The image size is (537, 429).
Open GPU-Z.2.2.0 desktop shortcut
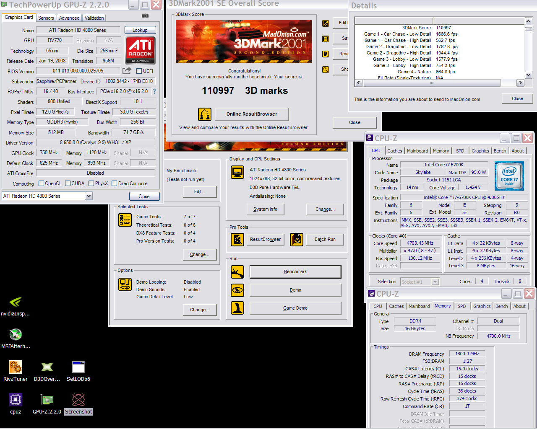click(x=47, y=404)
